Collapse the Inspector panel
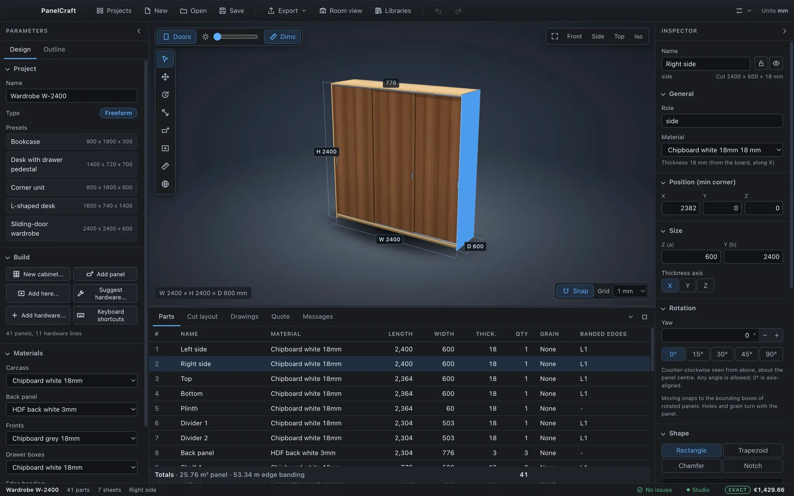The height and width of the screenshot is (496, 794). [784, 31]
